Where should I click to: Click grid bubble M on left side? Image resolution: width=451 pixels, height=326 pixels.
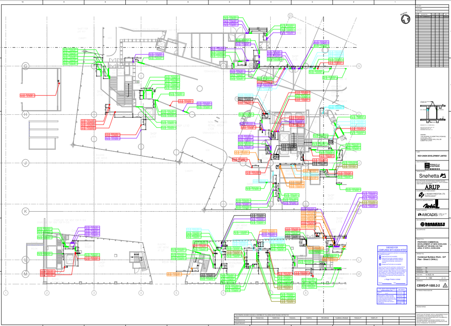pos(26,274)
